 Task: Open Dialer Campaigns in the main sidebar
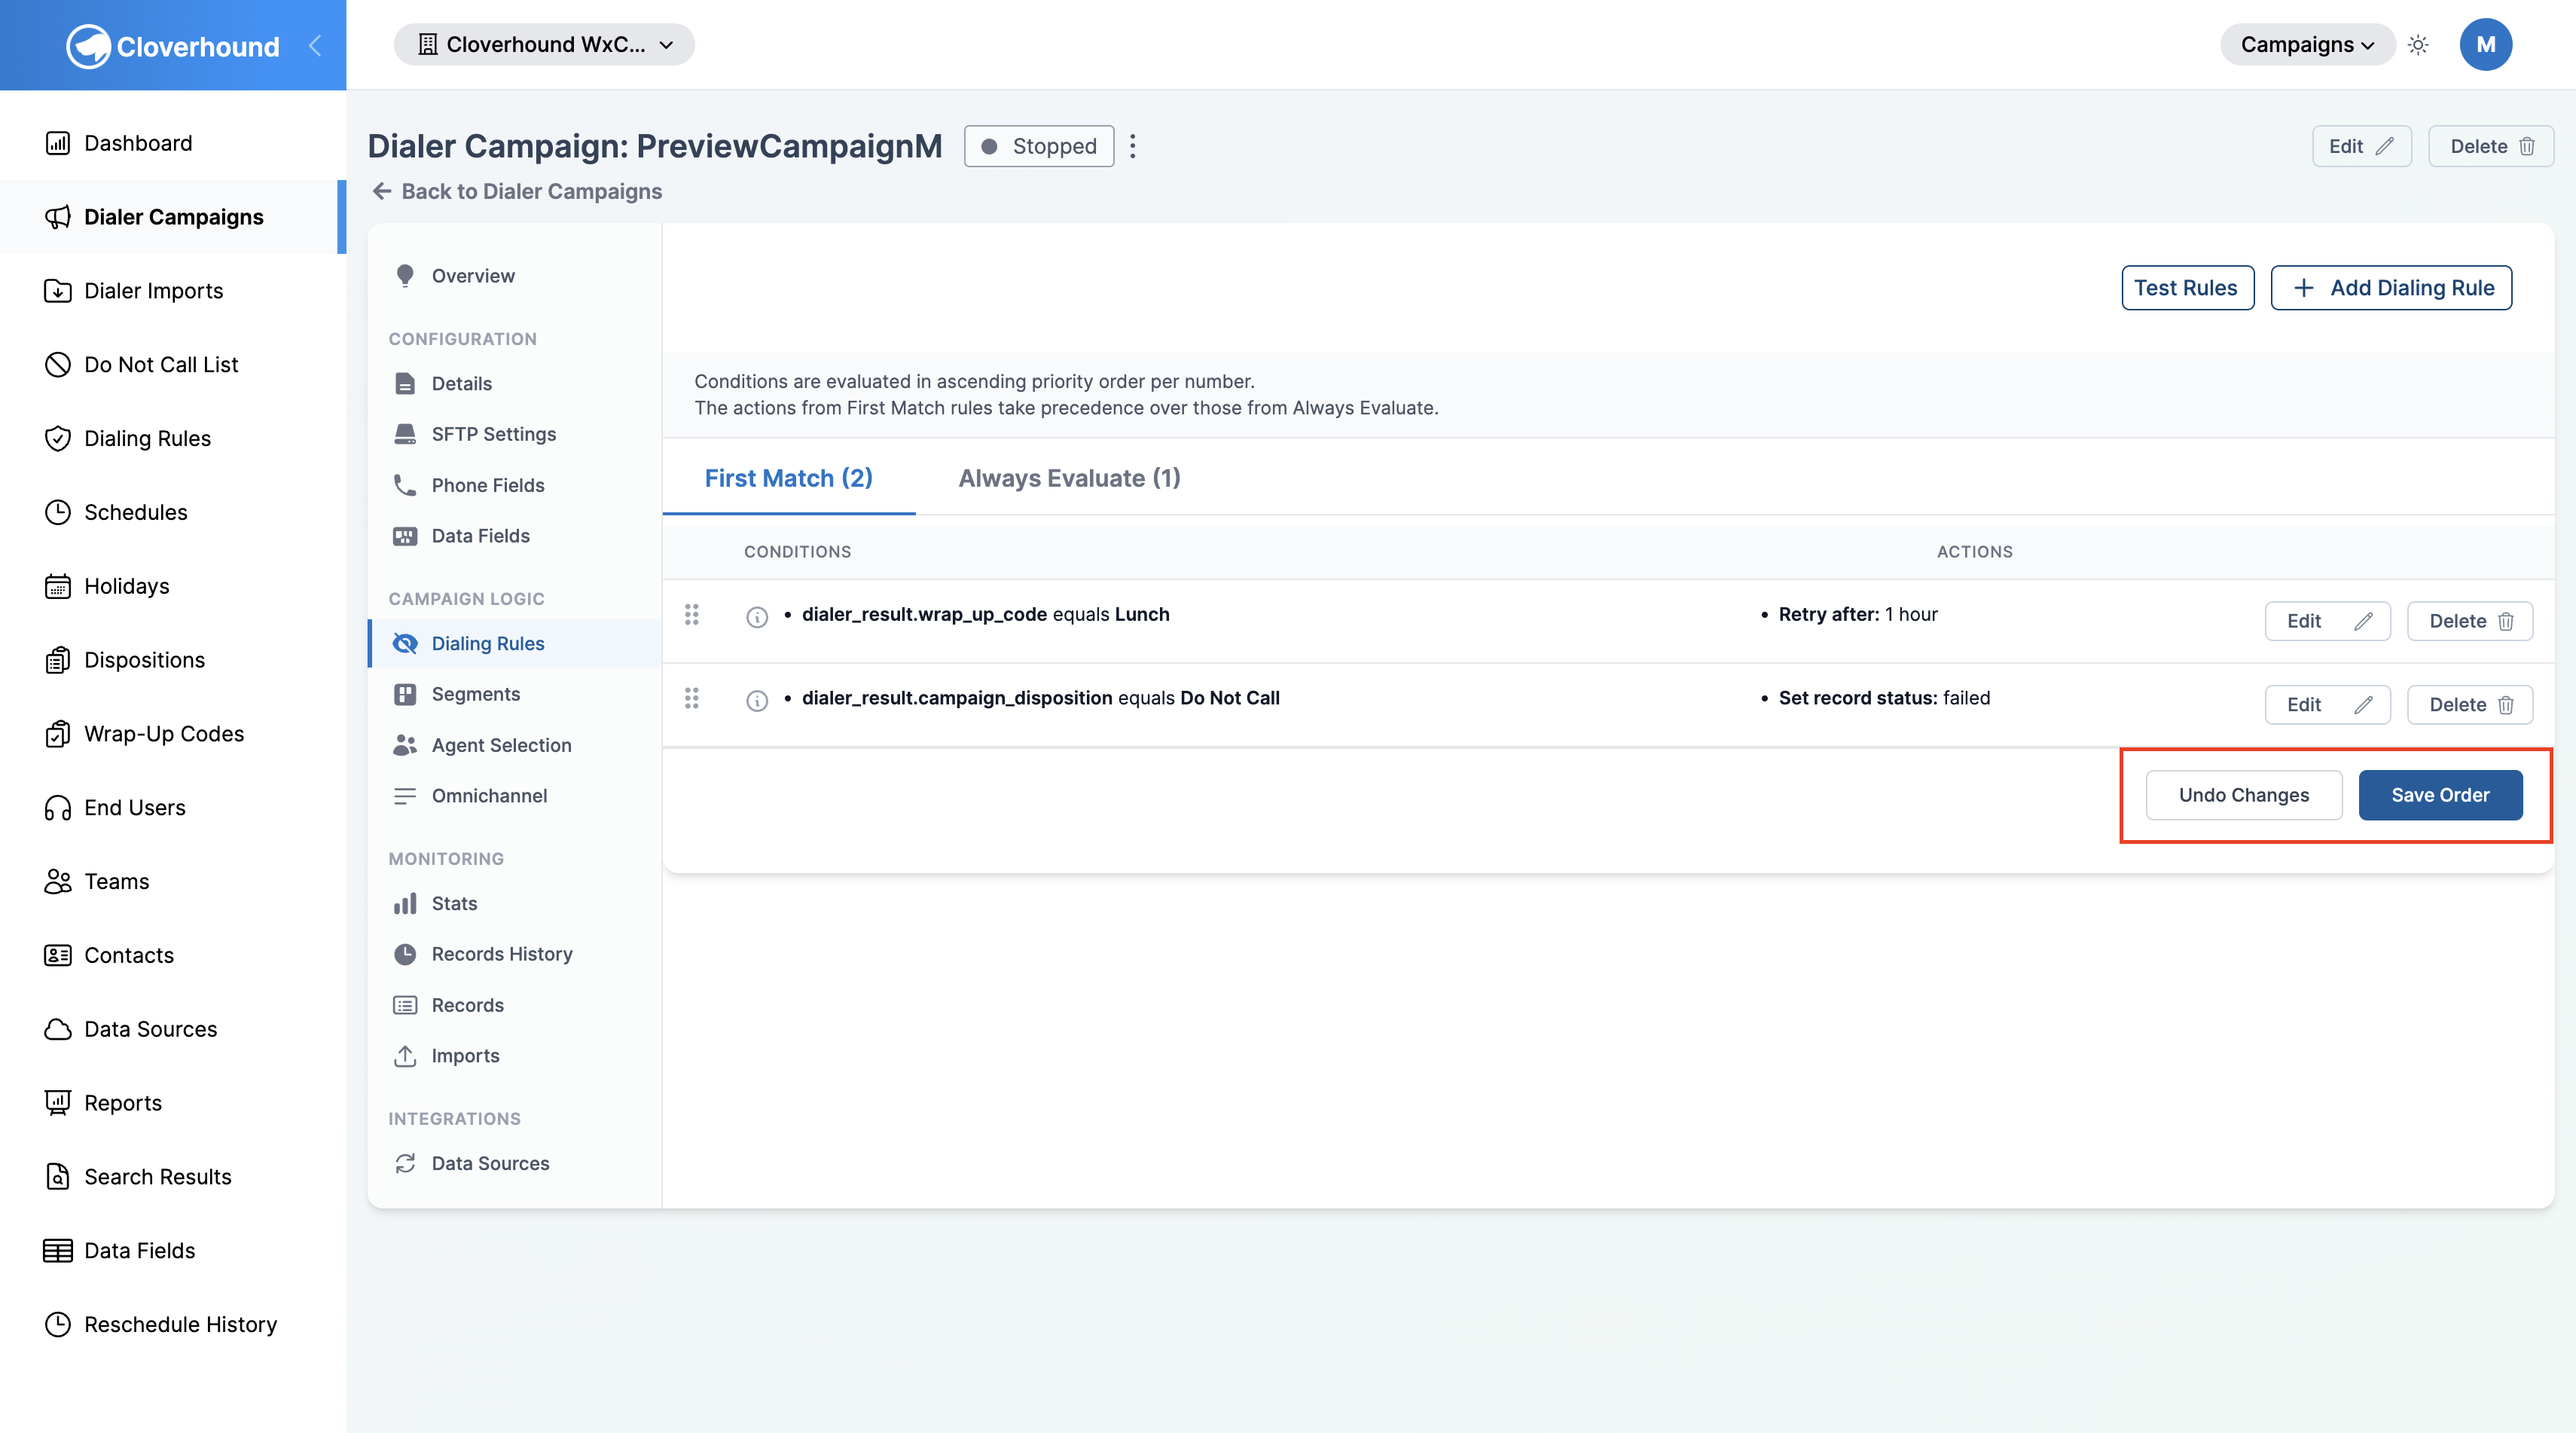click(x=172, y=217)
